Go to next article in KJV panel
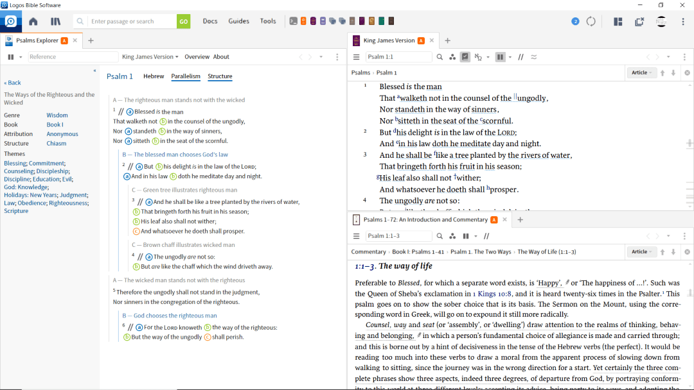This screenshot has width=694, height=390. (673, 73)
